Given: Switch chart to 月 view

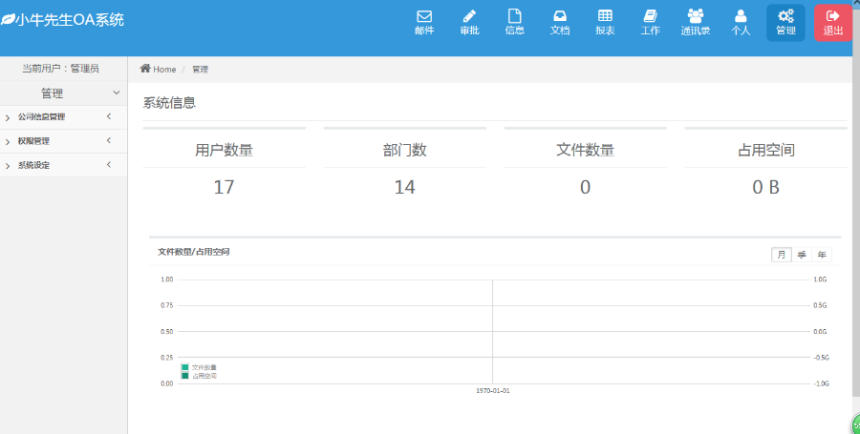Looking at the screenshot, I should pos(782,255).
